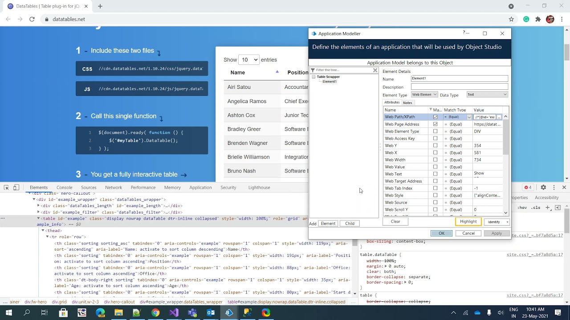This screenshot has height=320, width=570.
Task: Open the Data Type dropdown
Action: pos(487,95)
